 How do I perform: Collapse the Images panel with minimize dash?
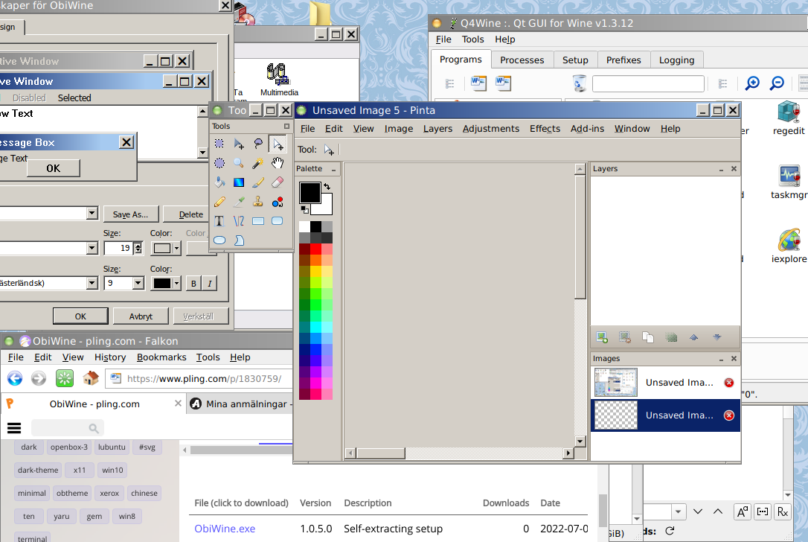click(721, 359)
